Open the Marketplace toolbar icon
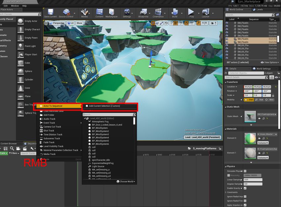 pos(111,12)
